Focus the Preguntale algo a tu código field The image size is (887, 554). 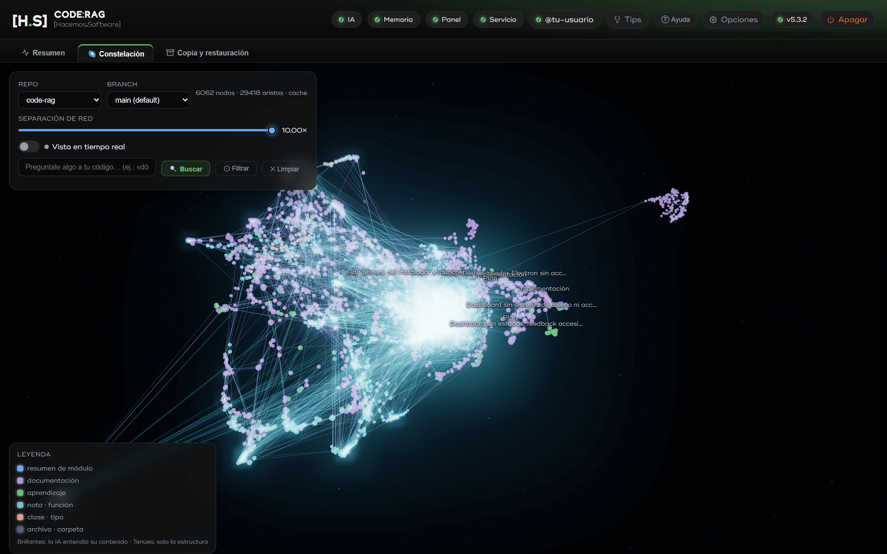click(87, 167)
